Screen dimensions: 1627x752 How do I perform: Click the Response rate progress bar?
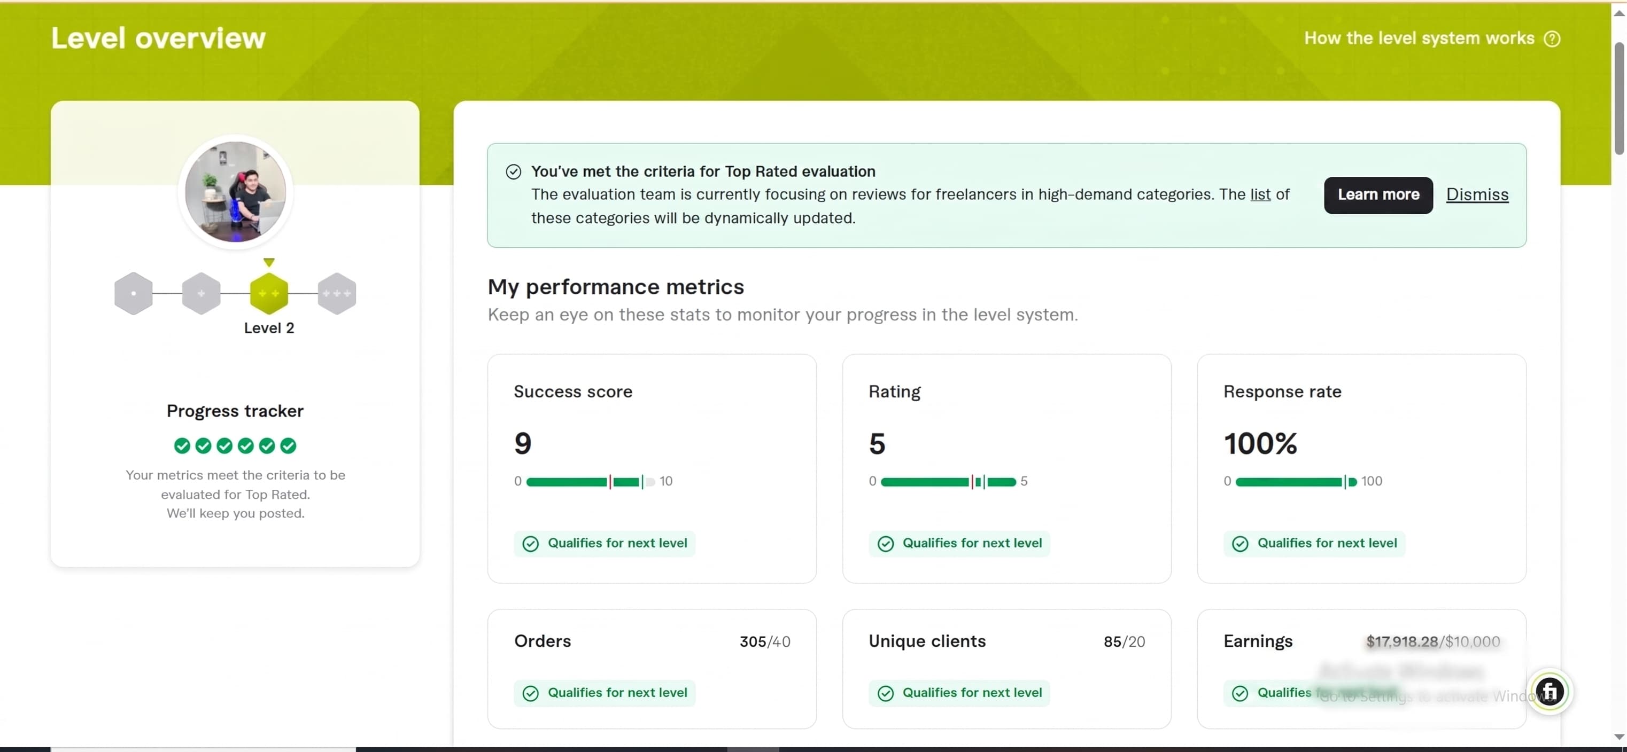pyautogui.click(x=1296, y=482)
